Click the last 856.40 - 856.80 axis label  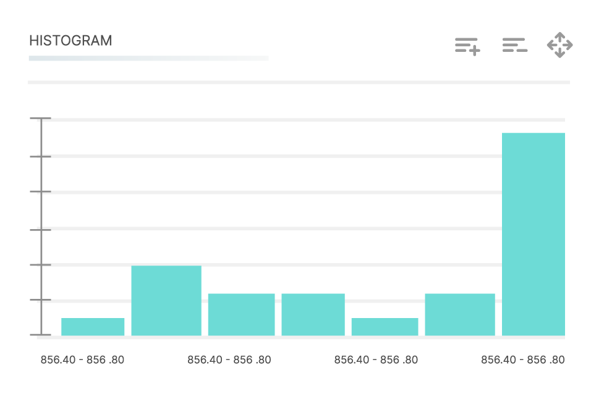pyautogui.click(x=523, y=360)
